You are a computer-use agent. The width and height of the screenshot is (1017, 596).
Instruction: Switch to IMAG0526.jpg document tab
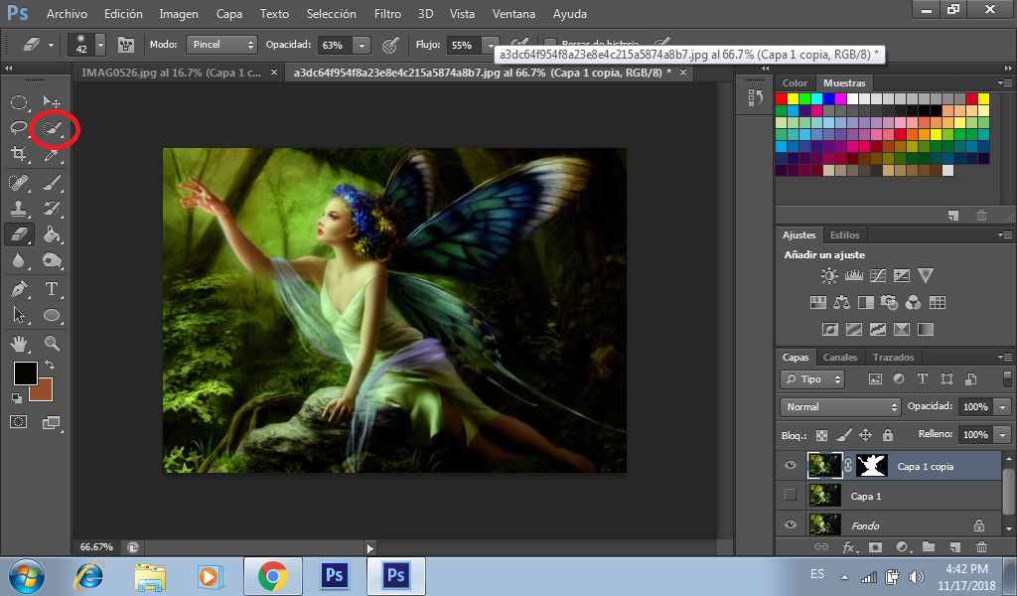(171, 73)
